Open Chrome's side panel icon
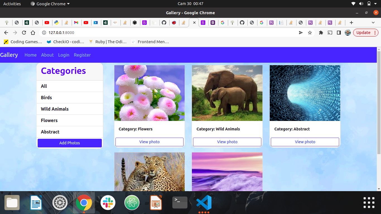The image size is (381, 214). pos(339,32)
